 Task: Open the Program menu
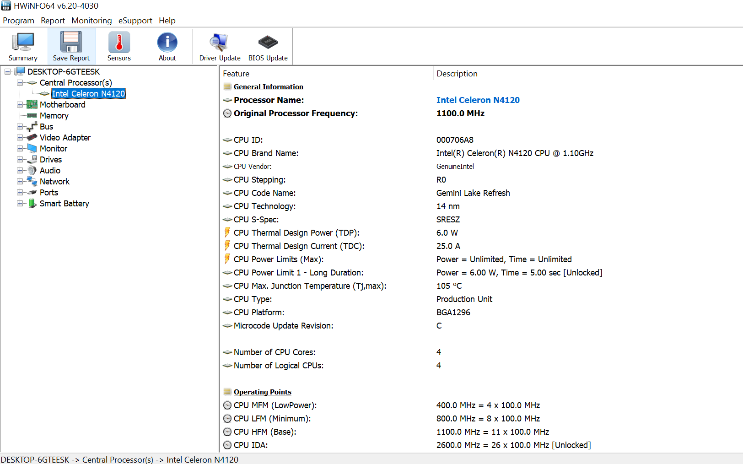pyautogui.click(x=19, y=21)
